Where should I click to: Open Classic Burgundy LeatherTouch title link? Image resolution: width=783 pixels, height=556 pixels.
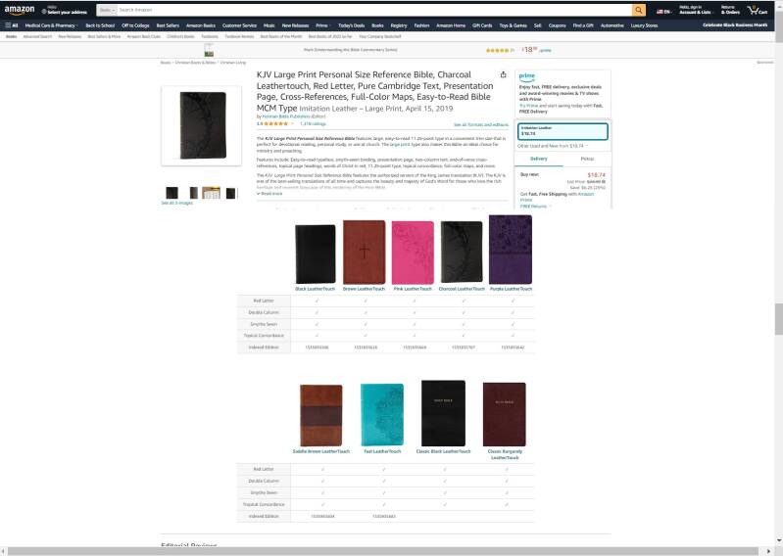pyautogui.click(x=505, y=454)
